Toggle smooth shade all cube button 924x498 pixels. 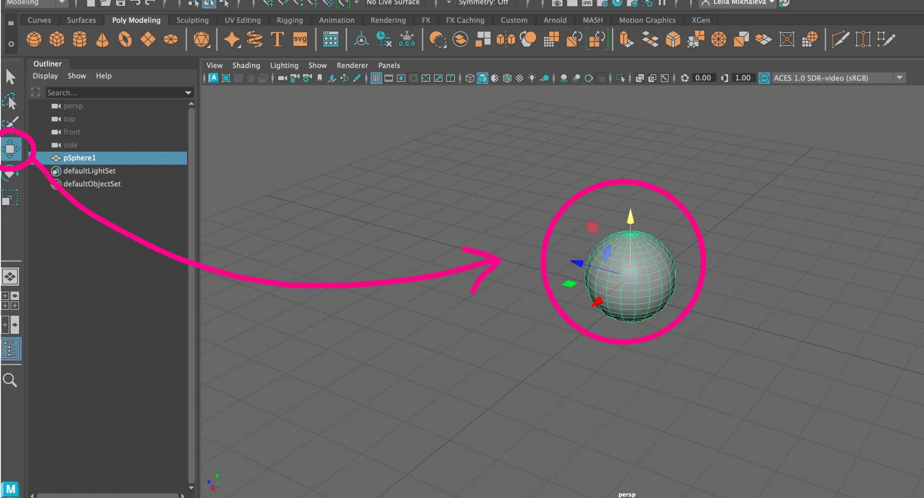[x=482, y=78]
